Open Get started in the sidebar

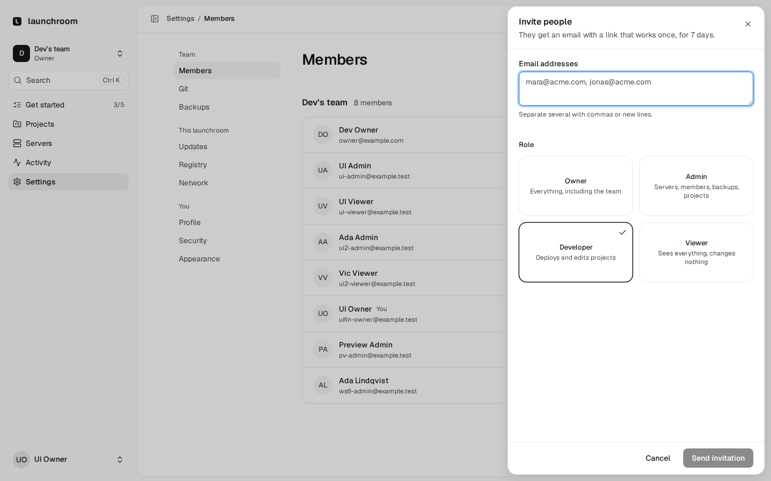pos(69,105)
